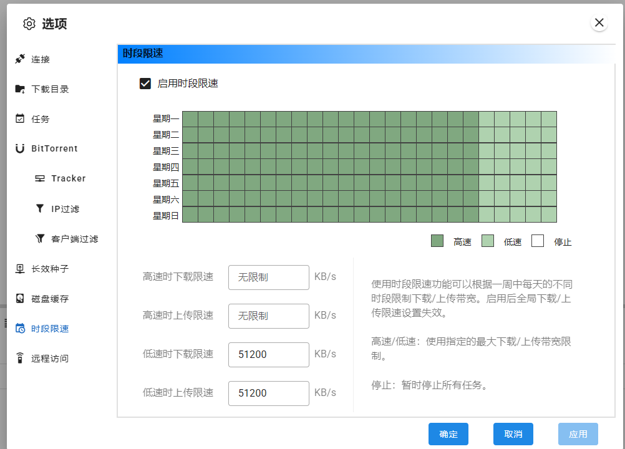Click the 低速时下载限速 input field
625x449 pixels.
(x=268, y=355)
